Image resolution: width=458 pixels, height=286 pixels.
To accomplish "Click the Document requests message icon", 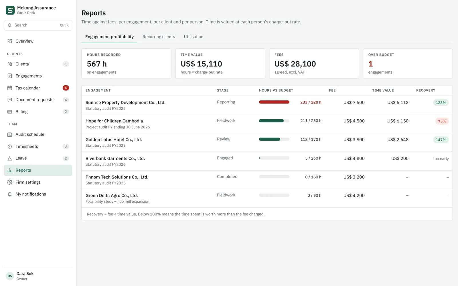I will coord(10,100).
